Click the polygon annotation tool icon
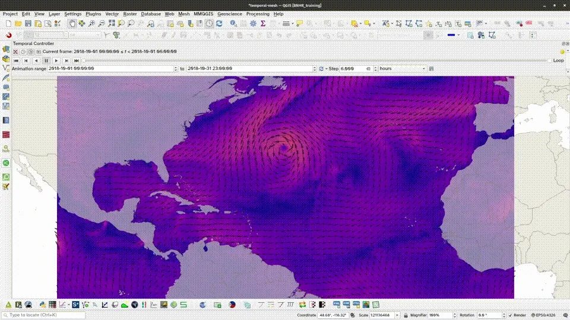This screenshot has height=320, width=570. pos(409,24)
